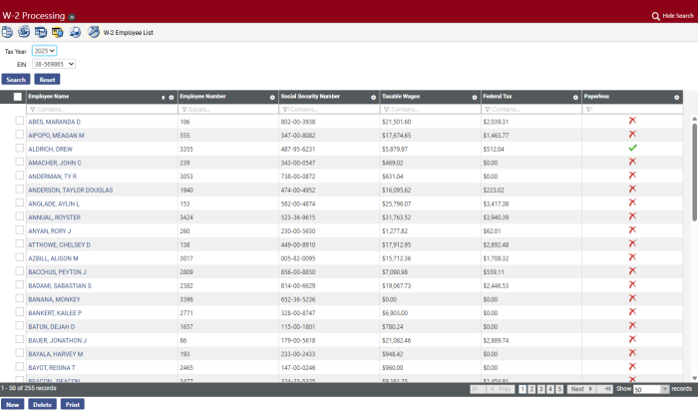Go to page 2 in the pager
The image size is (698, 411).
tap(533, 389)
